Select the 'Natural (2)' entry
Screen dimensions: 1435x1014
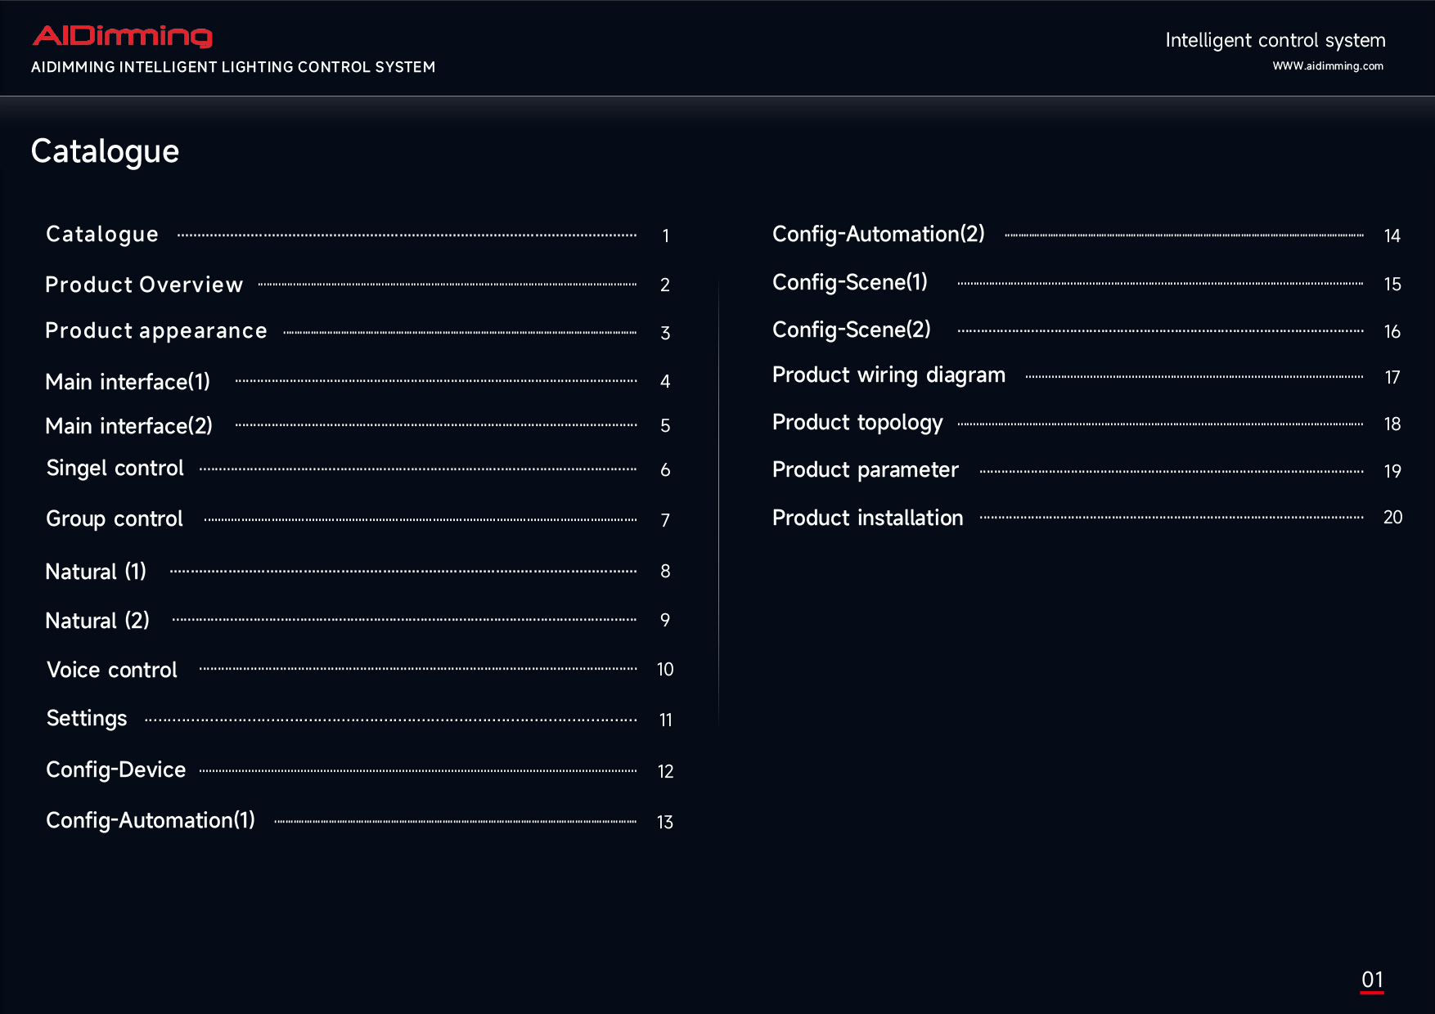pos(97,621)
